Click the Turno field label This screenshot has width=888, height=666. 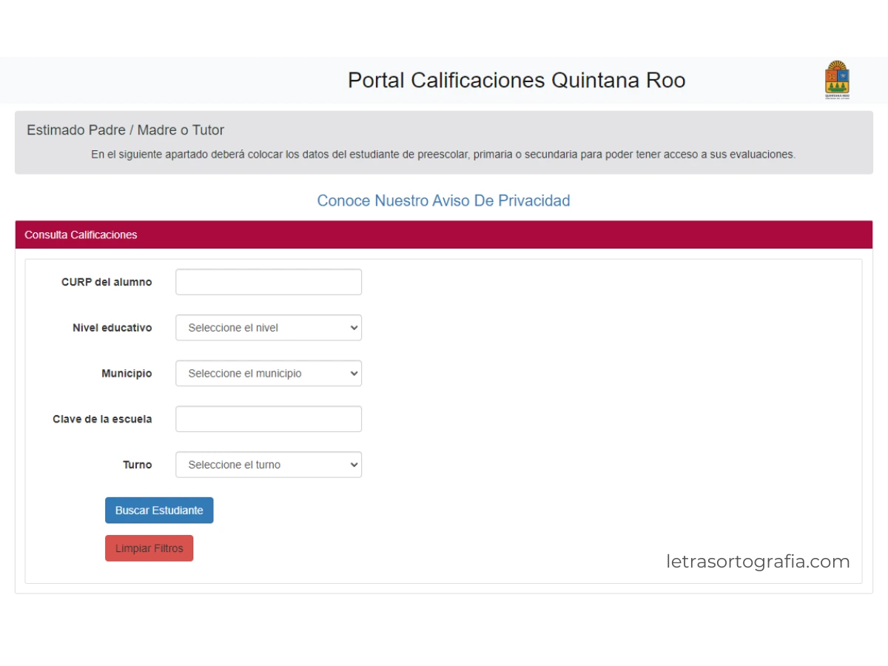tap(137, 465)
